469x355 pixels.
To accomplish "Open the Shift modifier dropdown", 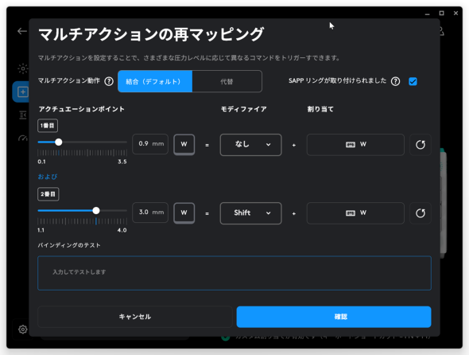I will click(x=250, y=213).
